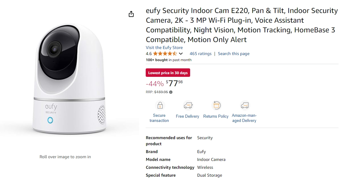
Task: Click the Secure transaction lock icon
Action: pos(160,105)
